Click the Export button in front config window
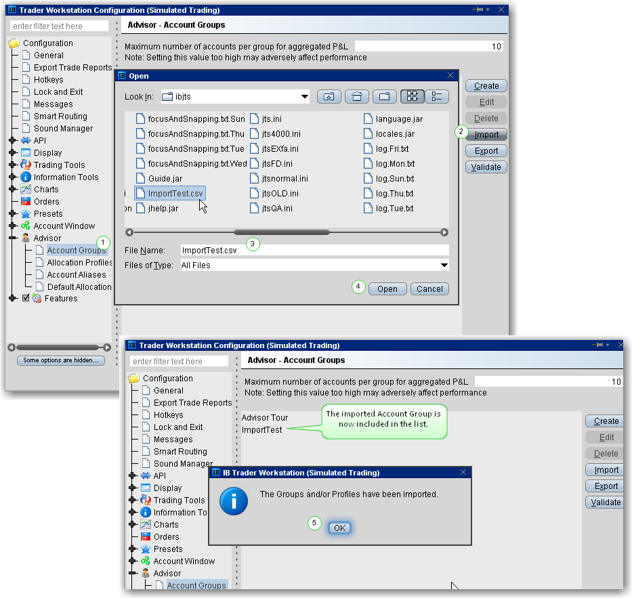Image resolution: width=632 pixels, height=598 pixels. [606, 486]
